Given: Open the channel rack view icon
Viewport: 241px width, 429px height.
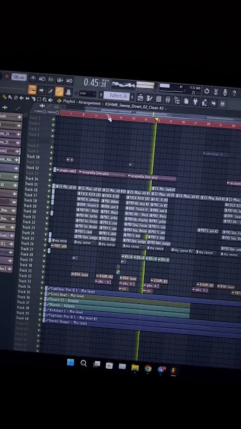Looking at the screenshot, I should point(158,99).
